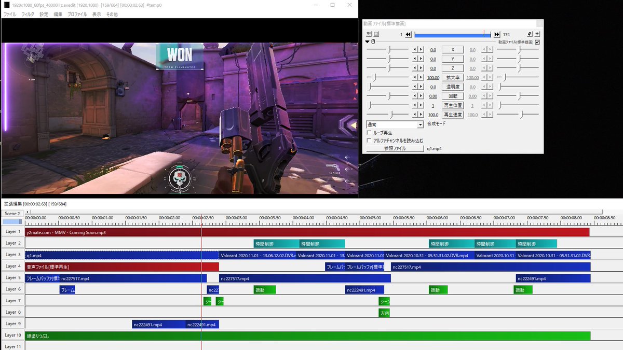Click the X parameter button

click(x=453, y=50)
